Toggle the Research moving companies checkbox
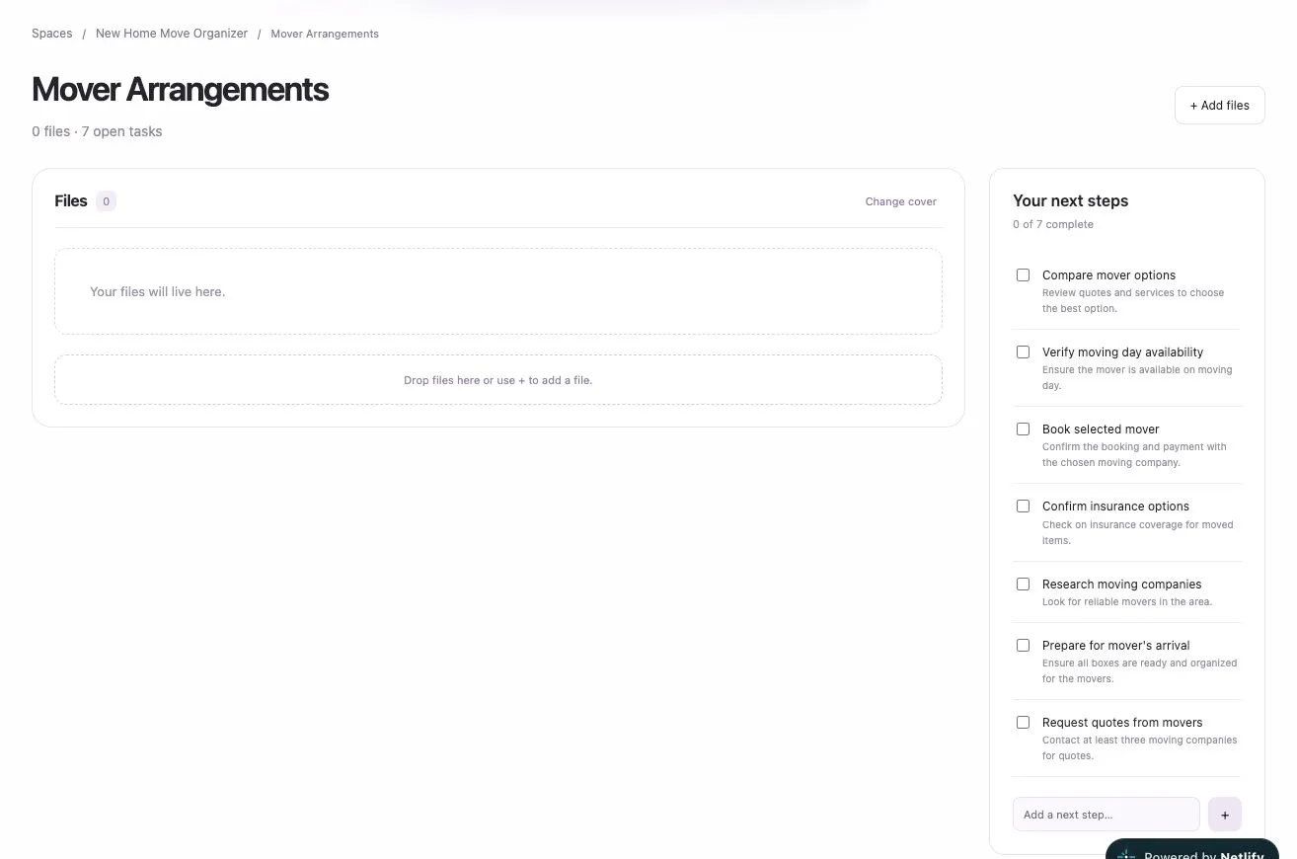This screenshot has height=859, width=1297. point(1023,585)
